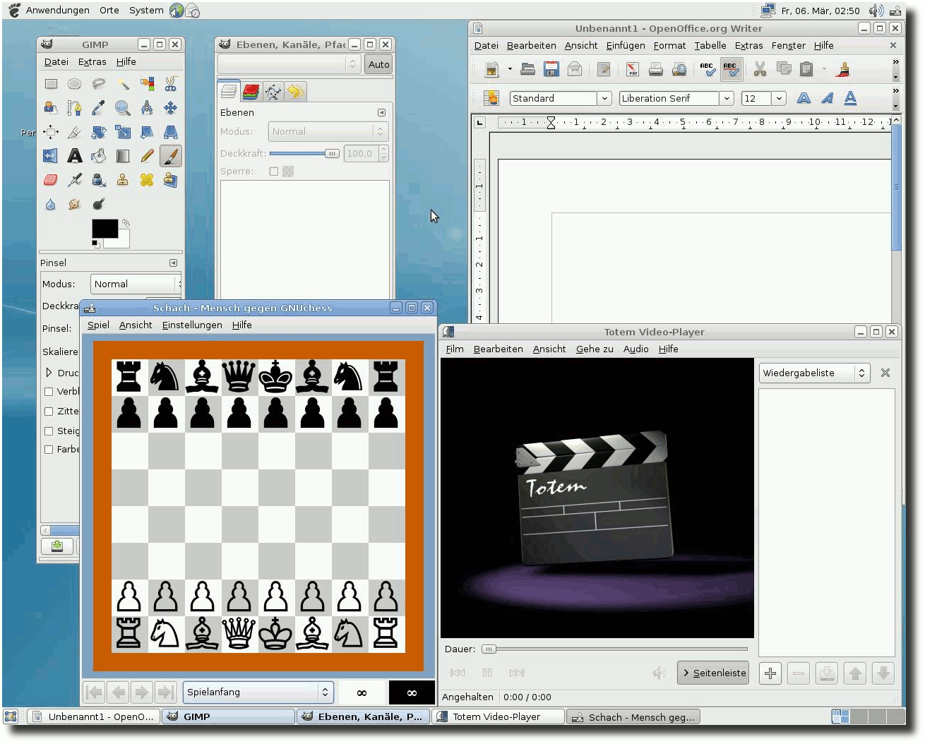Viewport: 925px width, 744px height.
Task: Click the Save floppy icon in Writer
Action: 551,69
